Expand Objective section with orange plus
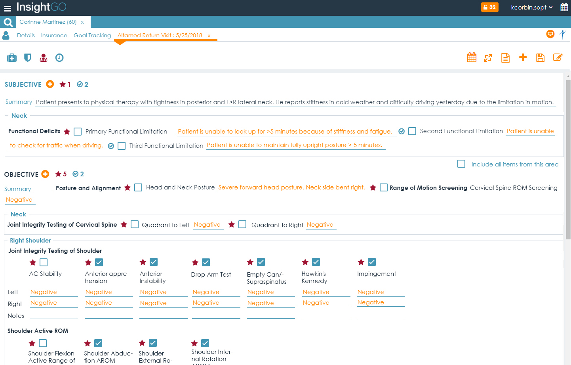Screen dimensions: 571x365 (x=46, y=174)
